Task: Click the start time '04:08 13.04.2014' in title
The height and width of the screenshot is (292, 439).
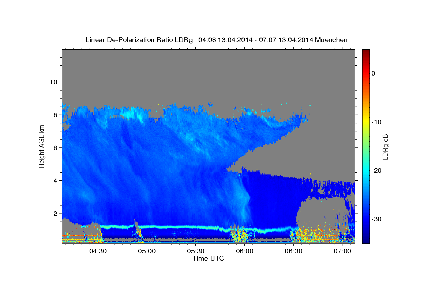Action: [x=225, y=40]
